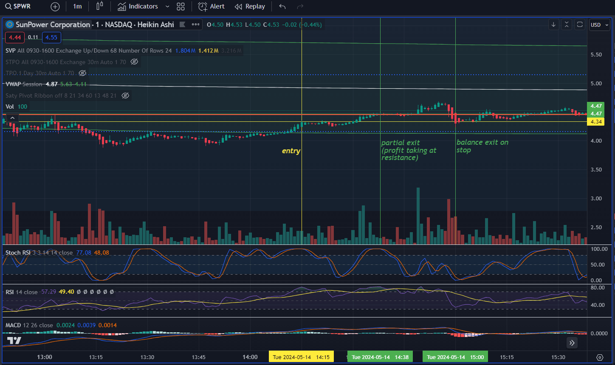615x365 pixels.
Task: Show the hidden STPO indicator
Action: pyautogui.click(x=134, y=62)
